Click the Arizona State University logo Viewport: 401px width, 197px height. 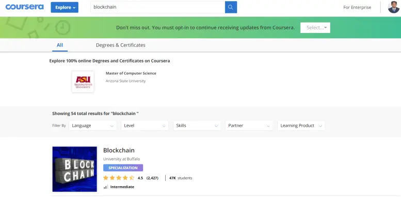[83, 82]
